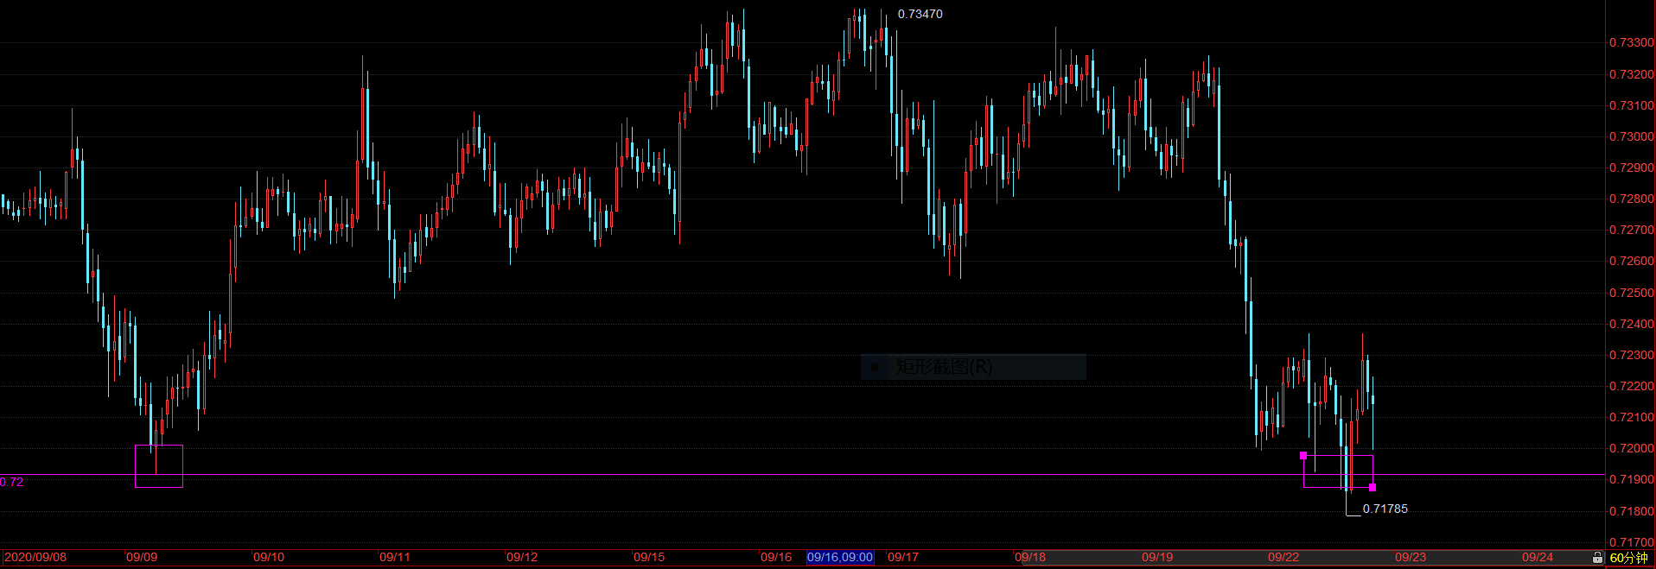Click the lock icon on the time axis
The height and width of the screenshot is (569, 1656).
click(x=1597, y=558)
